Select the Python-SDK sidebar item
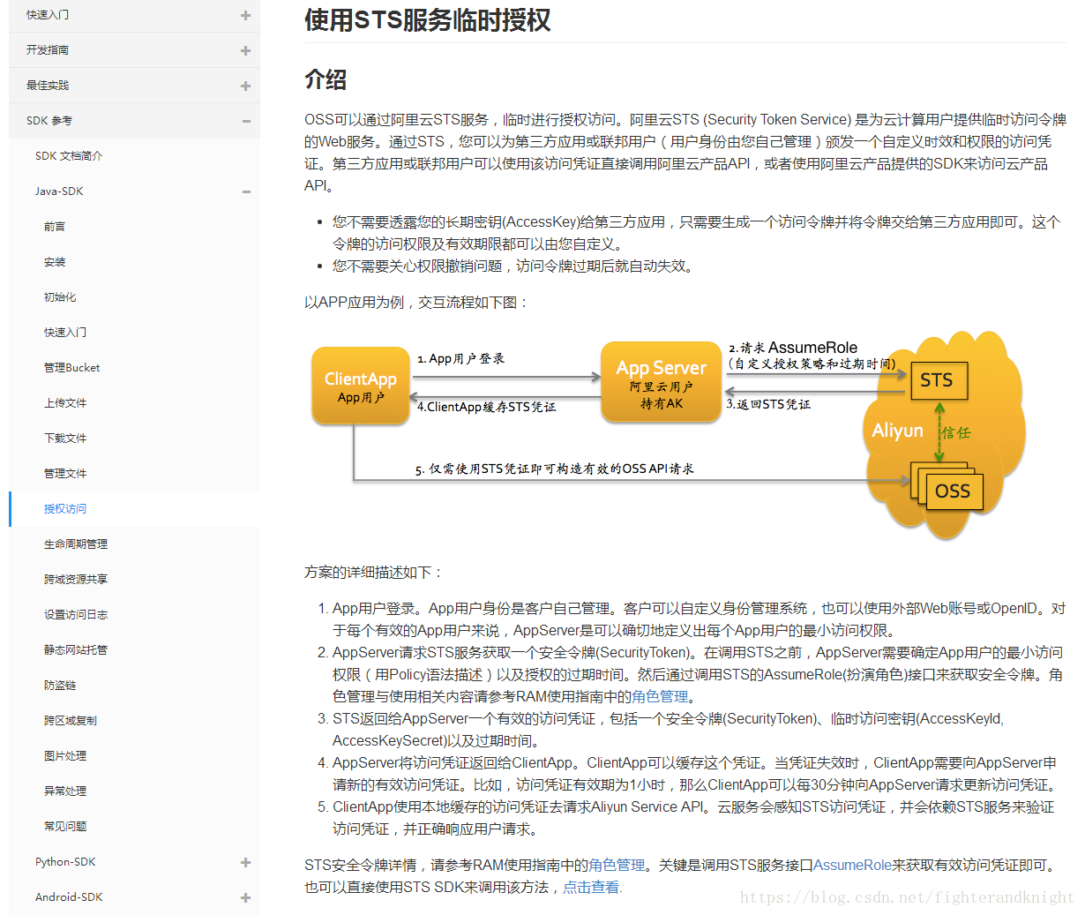 (x=65, y=862)
